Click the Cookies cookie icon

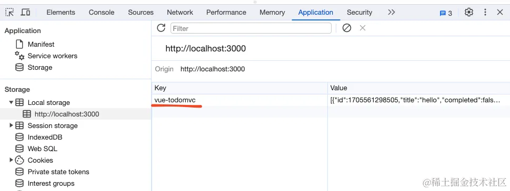pos(19,160)
